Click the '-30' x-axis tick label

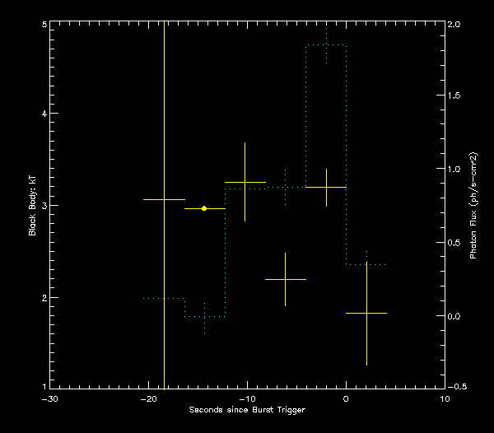click(x=49, y=398)
